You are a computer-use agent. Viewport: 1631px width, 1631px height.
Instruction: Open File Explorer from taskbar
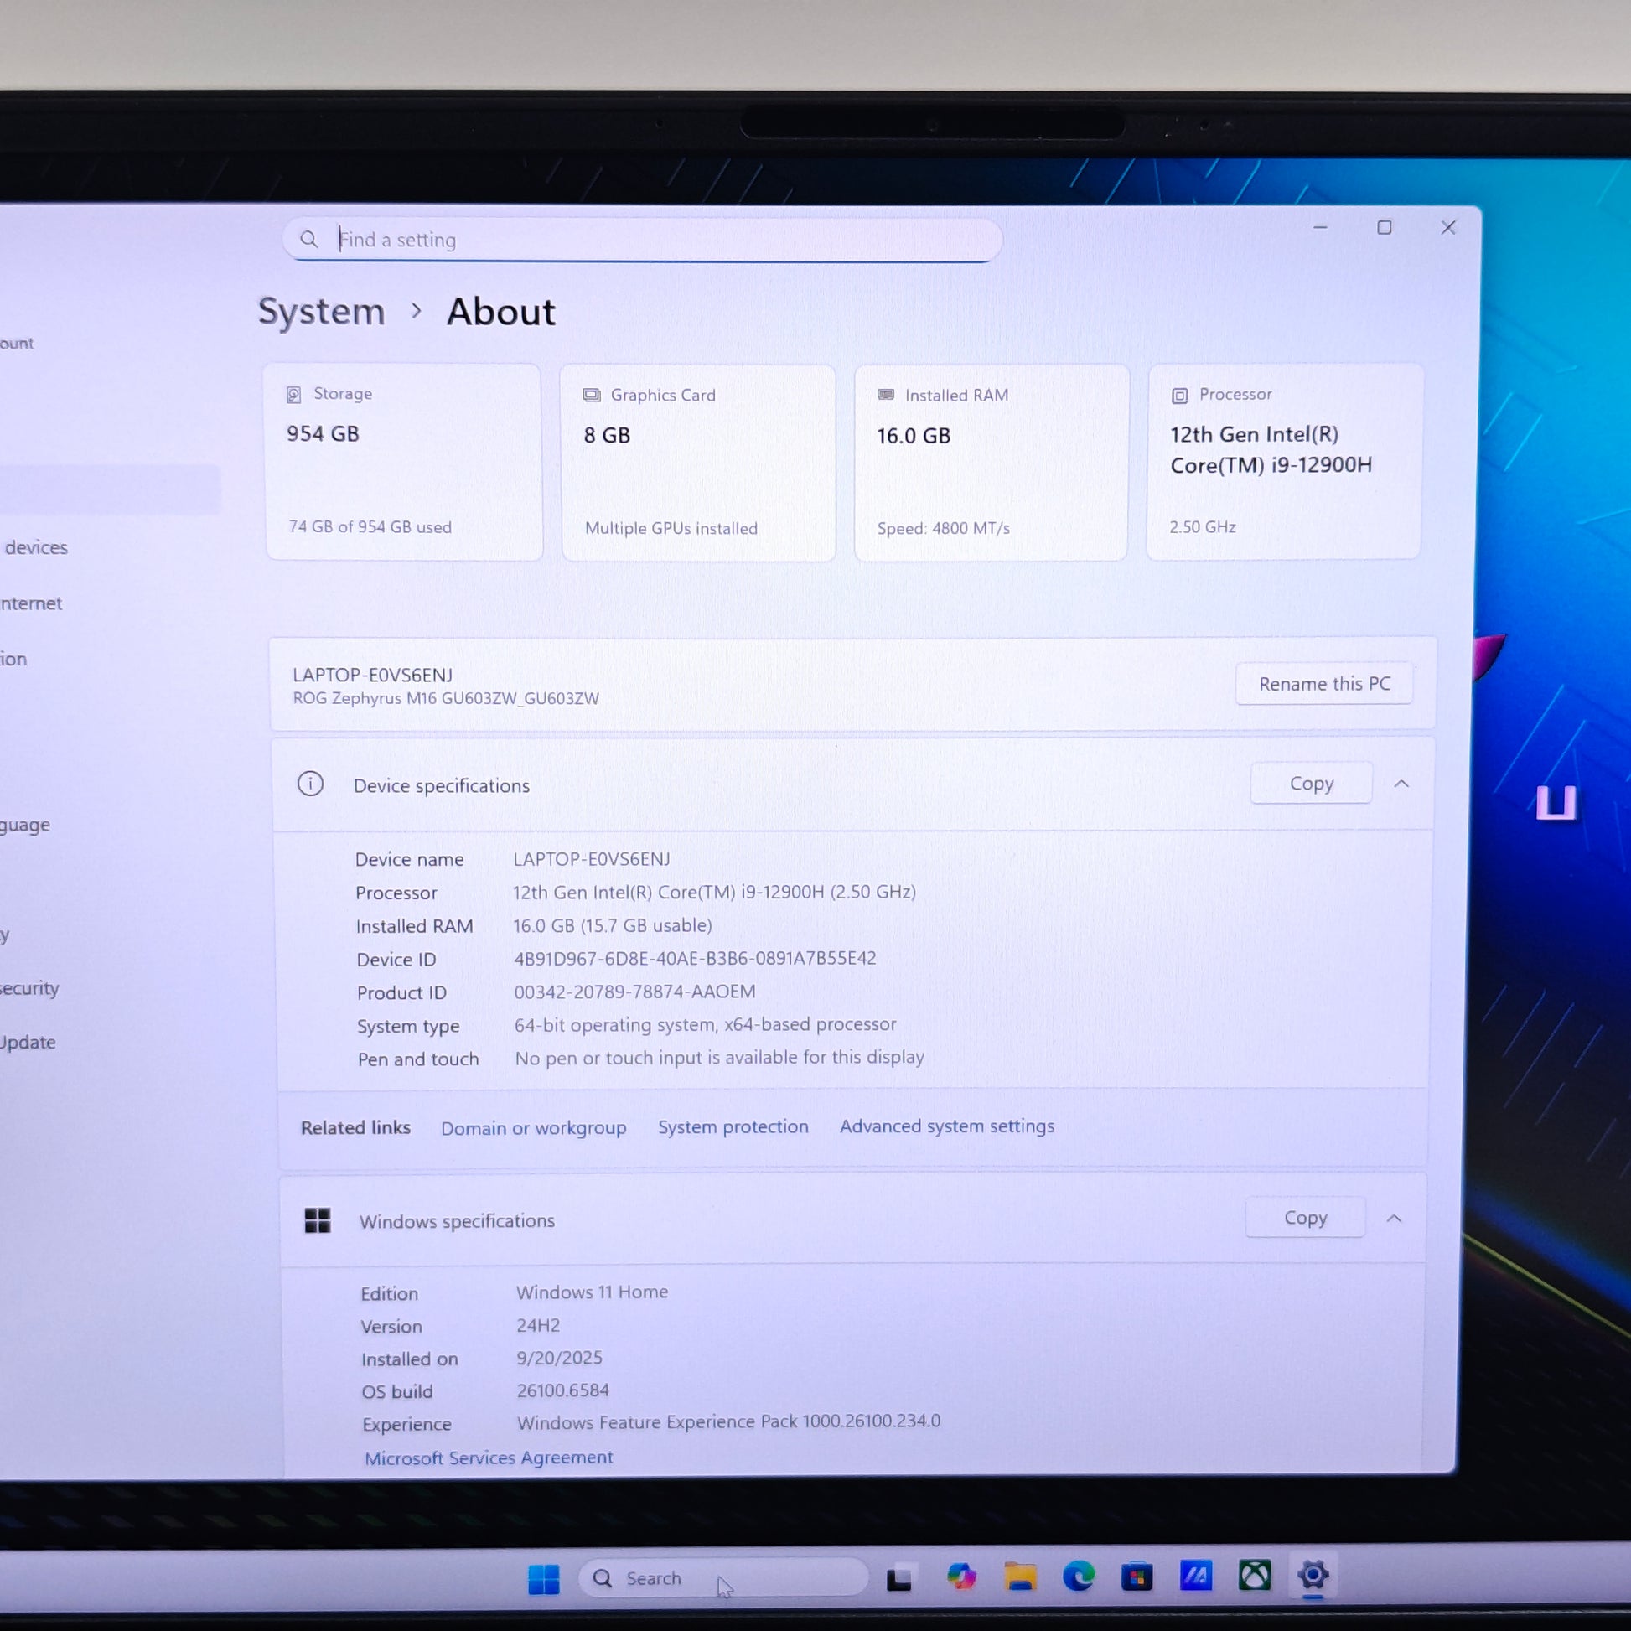click(x=1020, y=1577)
